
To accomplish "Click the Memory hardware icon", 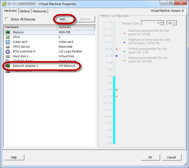I will (x=8, y=32).
